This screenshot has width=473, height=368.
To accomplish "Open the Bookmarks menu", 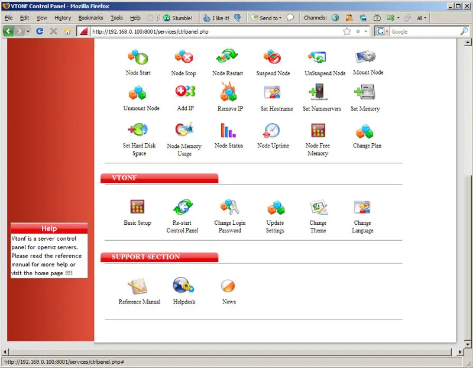I will tap(90, 18).
